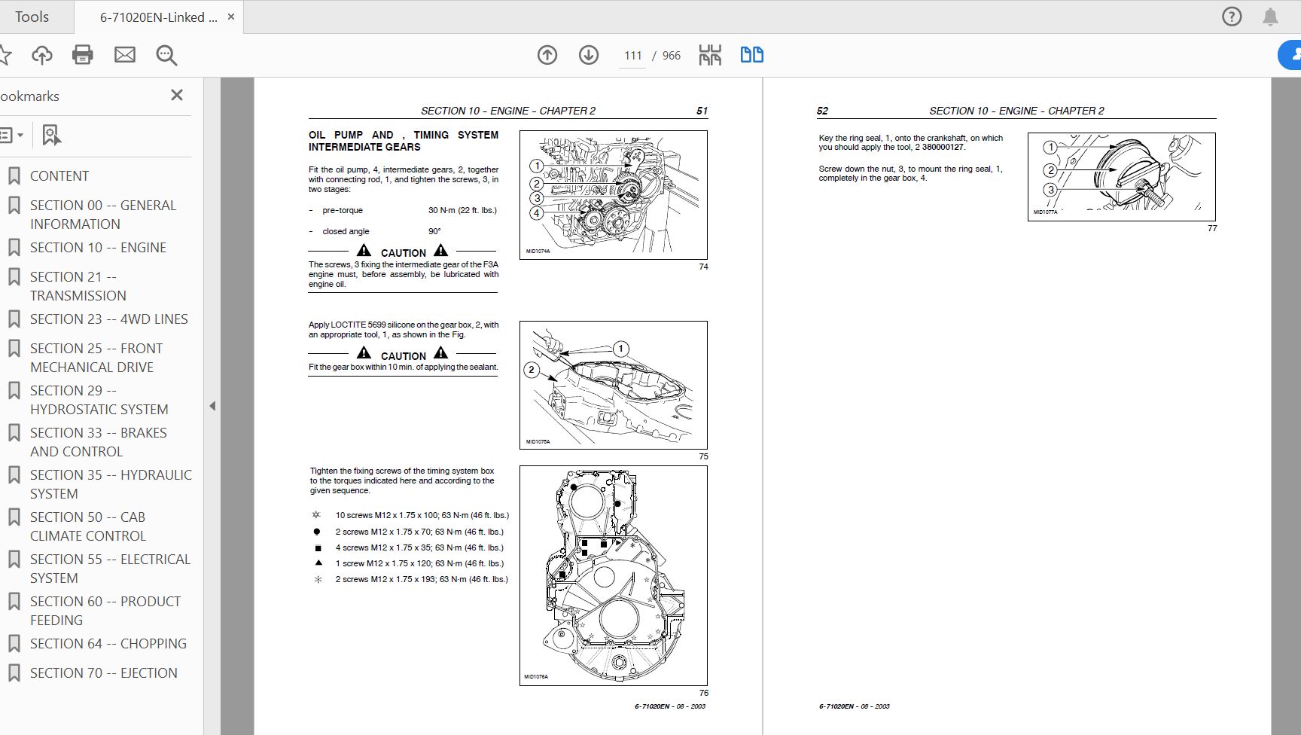Click the search magnifier icon
Image resolution: width=1301 pixels, height=735 pixels.
pyautogui.click(x=166, y=55)
